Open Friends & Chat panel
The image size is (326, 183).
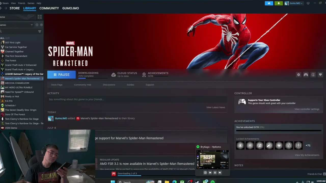pyautogui.click(x=316, y=174)
